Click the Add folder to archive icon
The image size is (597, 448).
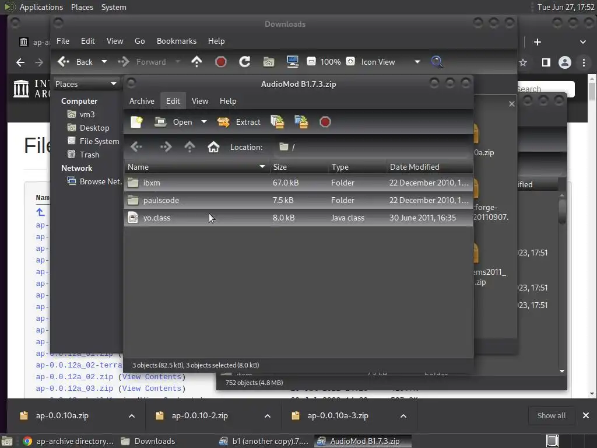pyautogui.click(x=301, y=122)
